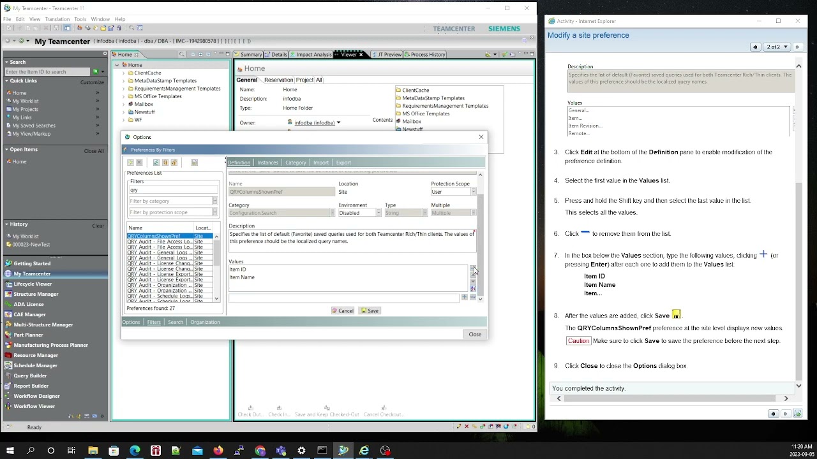Open Filter by category dropdown
The image size is (817, 459).
(214, 201)
